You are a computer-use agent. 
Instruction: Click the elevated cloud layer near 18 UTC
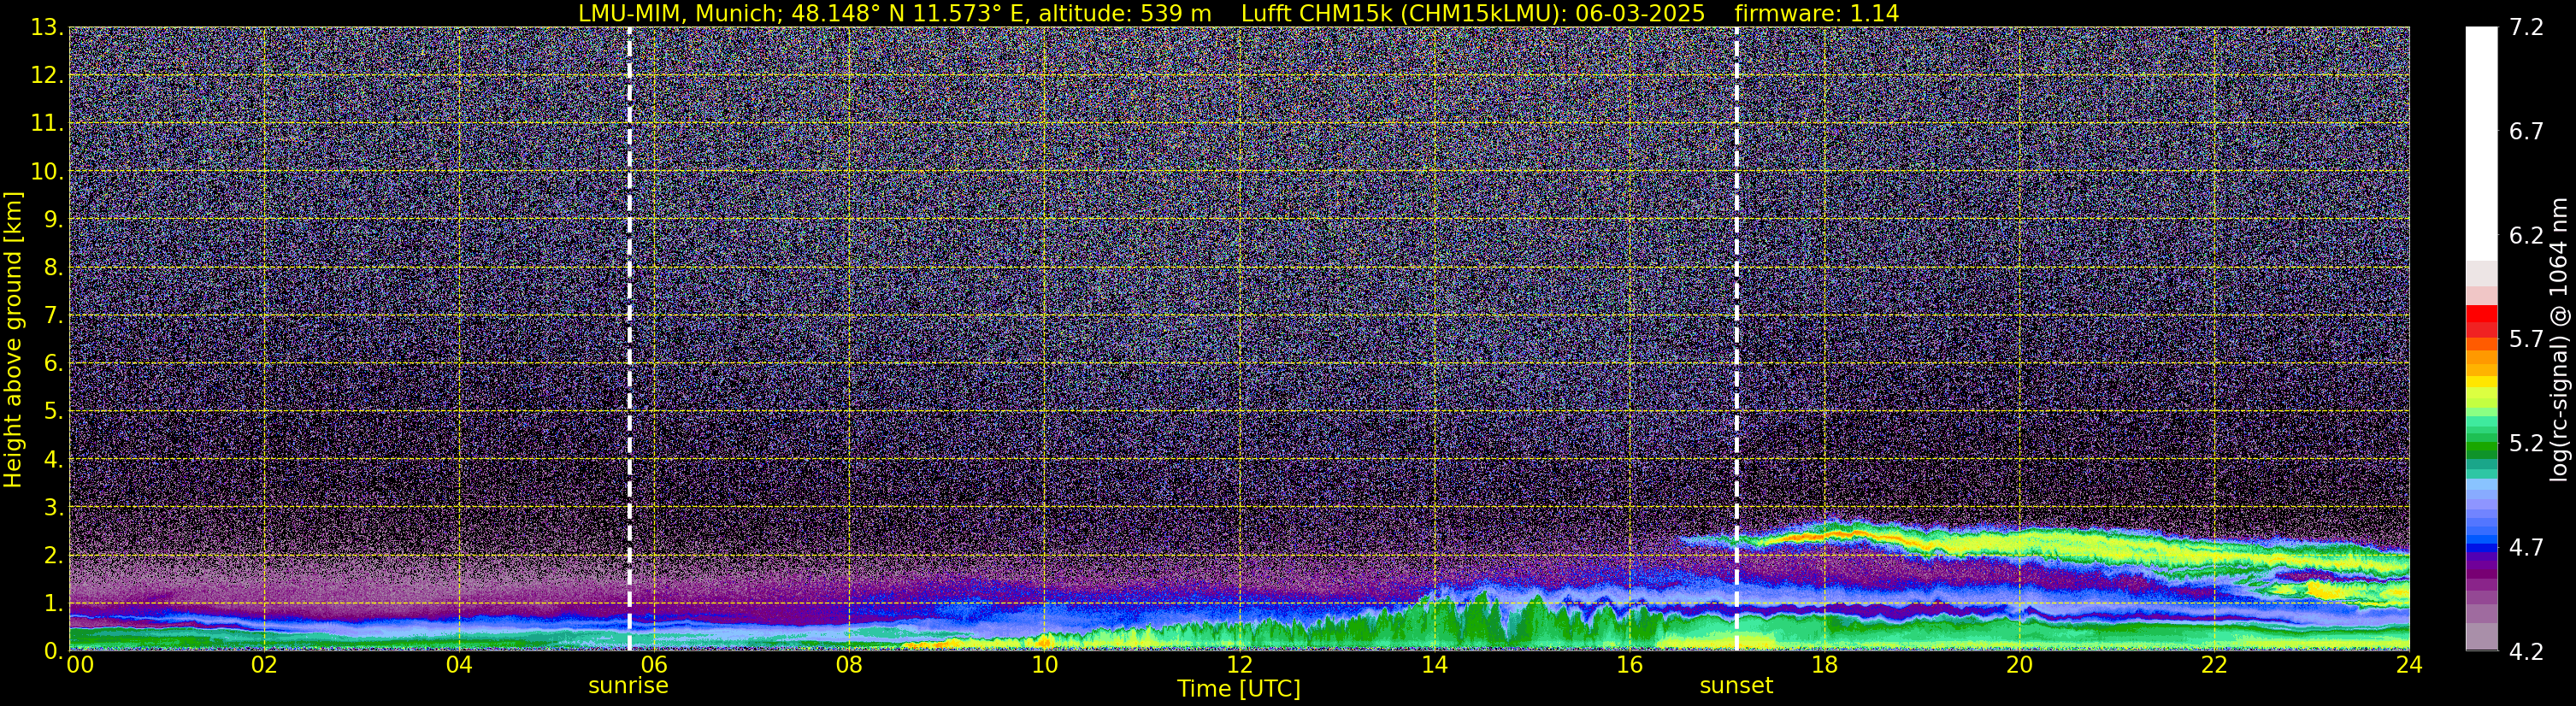(1830, 535)
